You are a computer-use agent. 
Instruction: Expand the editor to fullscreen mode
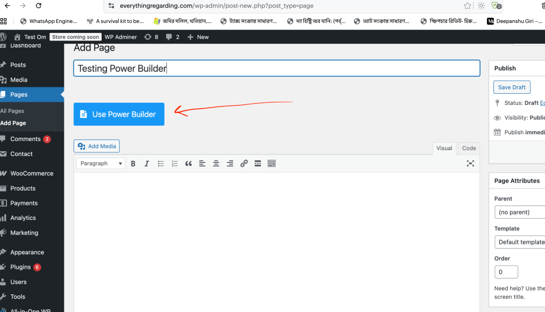point(470,163)
